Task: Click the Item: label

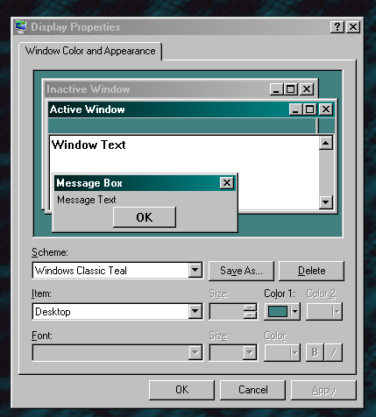Action: tap(41, 293)
